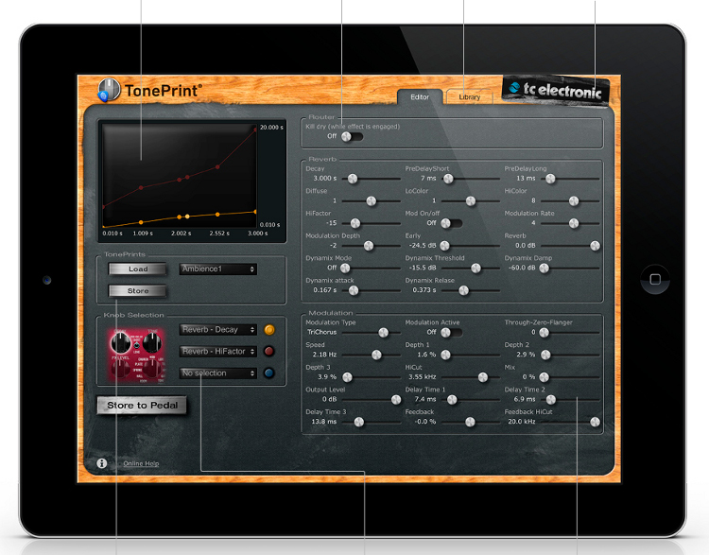This screenshot has width=709, height=555.
Task: Click the Reverb level slider handle
Action: 595,246
